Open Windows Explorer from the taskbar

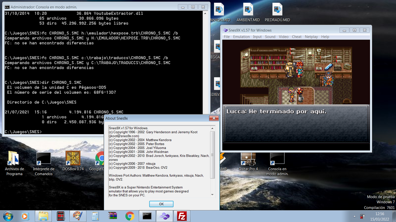click(43, 216)
